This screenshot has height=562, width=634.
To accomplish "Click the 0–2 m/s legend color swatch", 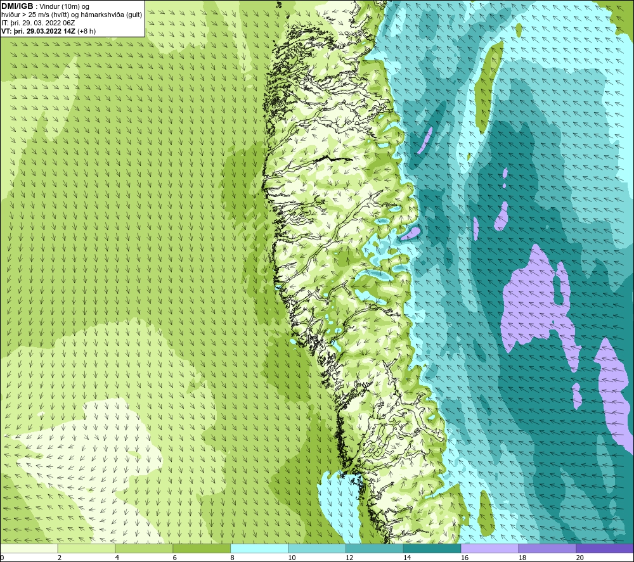I will (x=29, y=549).
